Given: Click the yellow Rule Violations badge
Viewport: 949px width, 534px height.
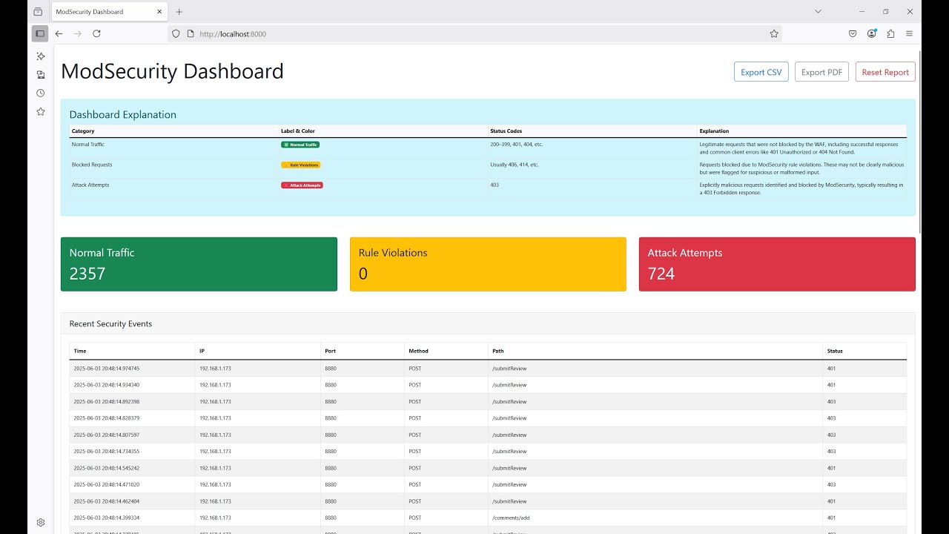Looking at the screenshot, I should pyautogui.click(x=301, y=165).
